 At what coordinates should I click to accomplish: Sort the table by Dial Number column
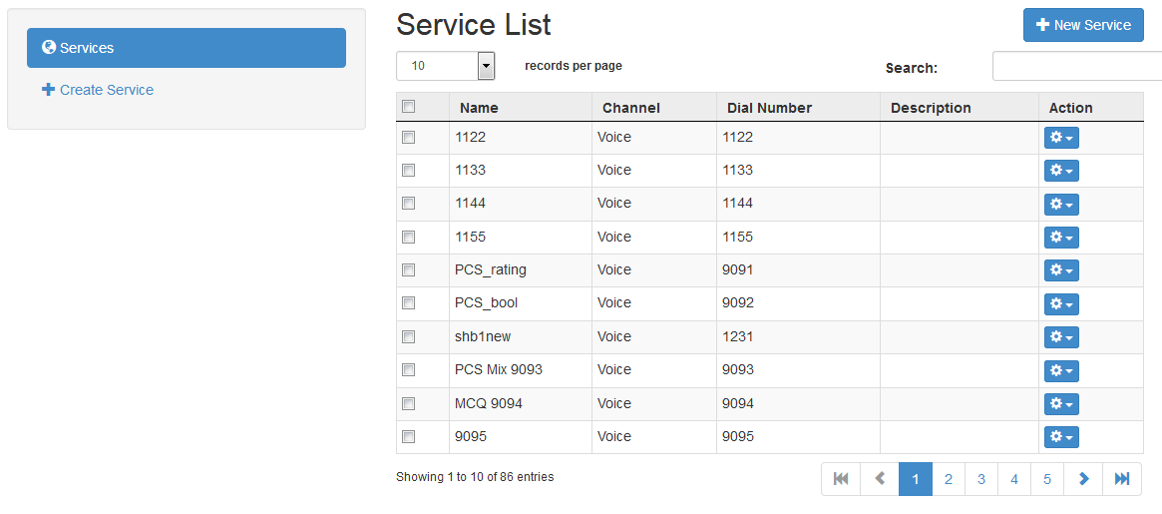pos(769,108)
